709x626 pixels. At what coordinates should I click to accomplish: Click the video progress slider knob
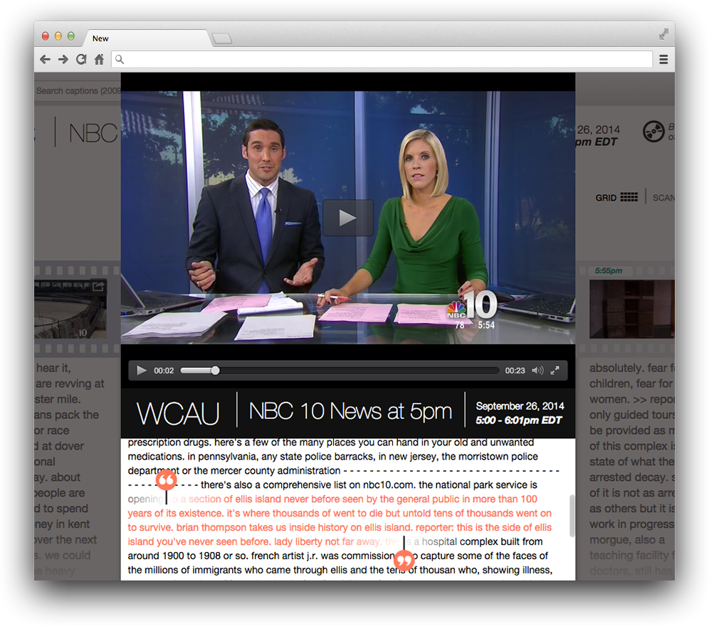[x=215, y=371]
